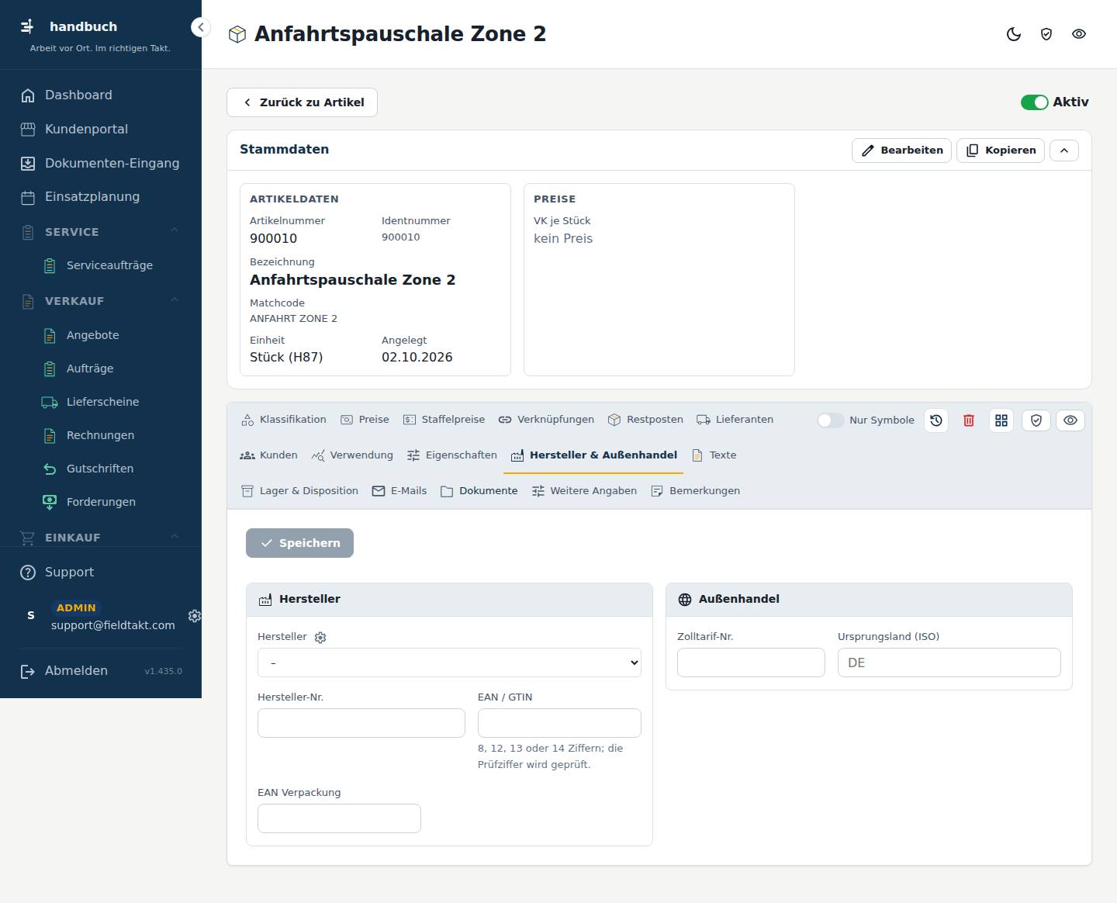
Task: Click the Kopieren button
Action: [x=1001, y=150]
